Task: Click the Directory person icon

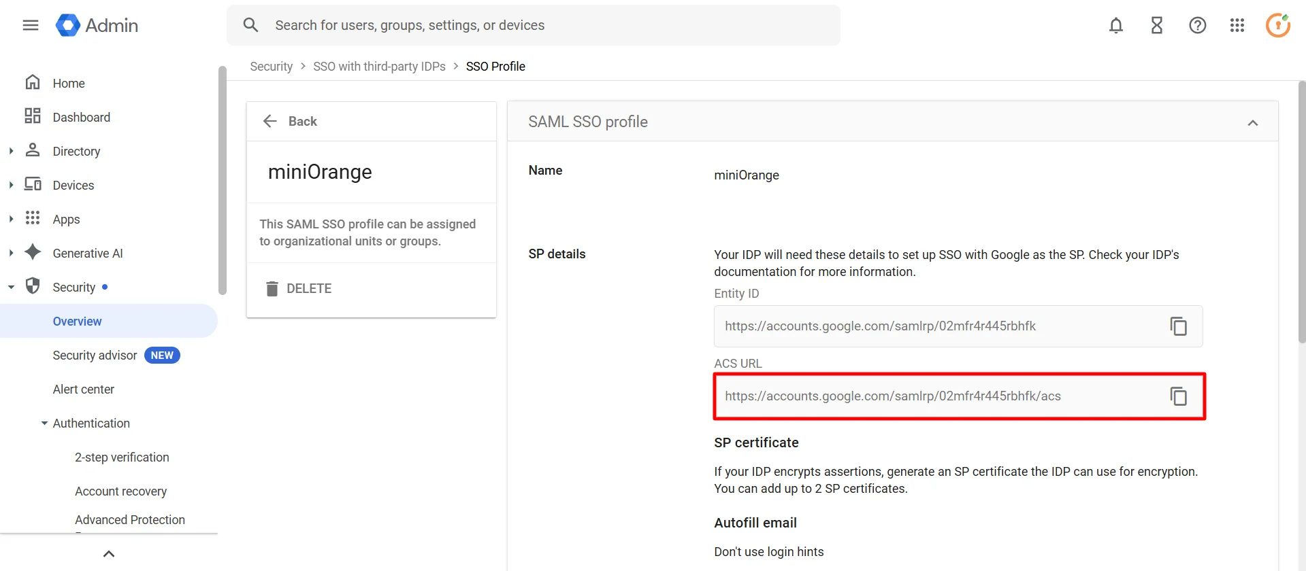Action: click(33, 150)
